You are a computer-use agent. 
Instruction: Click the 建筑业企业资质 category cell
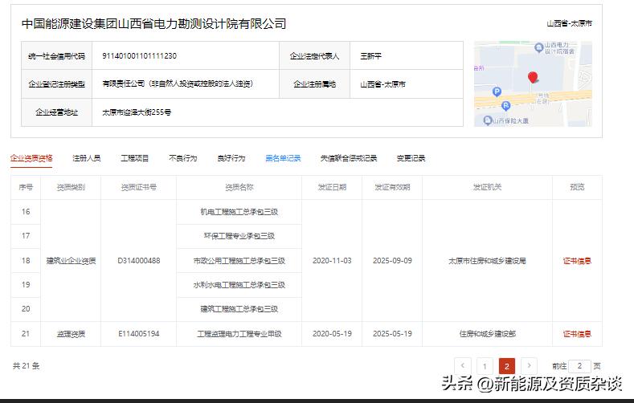pyautogui.click(x=71, y=261)
